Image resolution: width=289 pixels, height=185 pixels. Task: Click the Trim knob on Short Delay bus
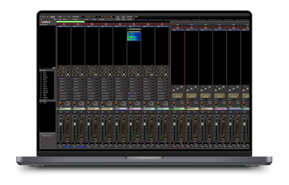tap(216, 116)
